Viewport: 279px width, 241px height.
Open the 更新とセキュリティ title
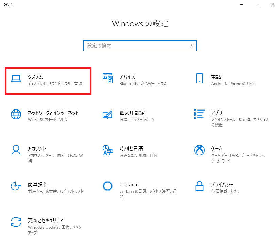(x=46, y=221)
